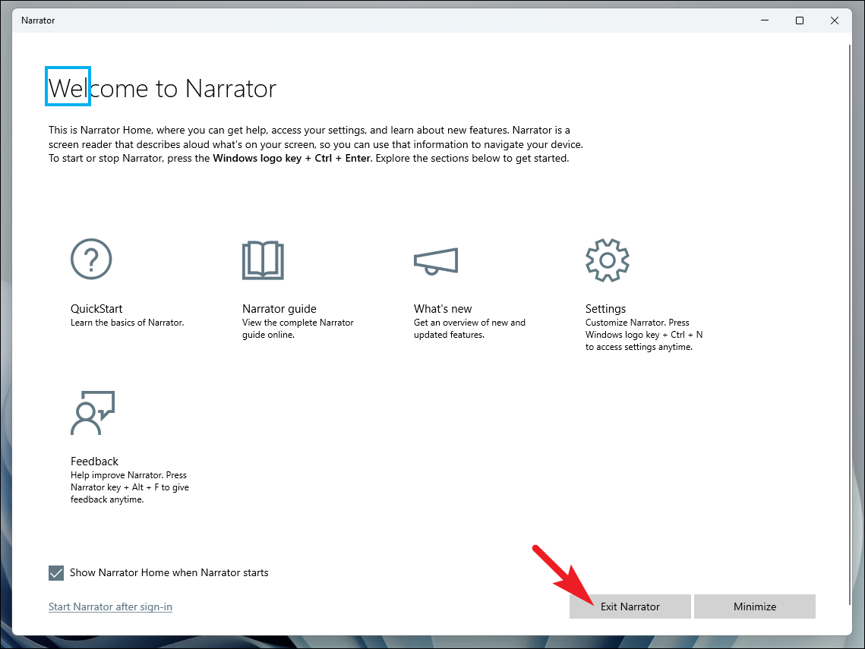Open the Settings gear icon

tap(608, 260)
